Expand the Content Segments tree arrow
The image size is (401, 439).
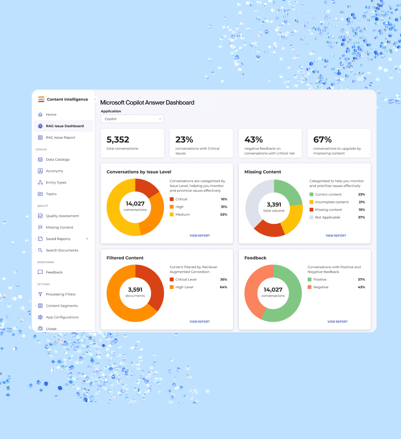(35, 306)
